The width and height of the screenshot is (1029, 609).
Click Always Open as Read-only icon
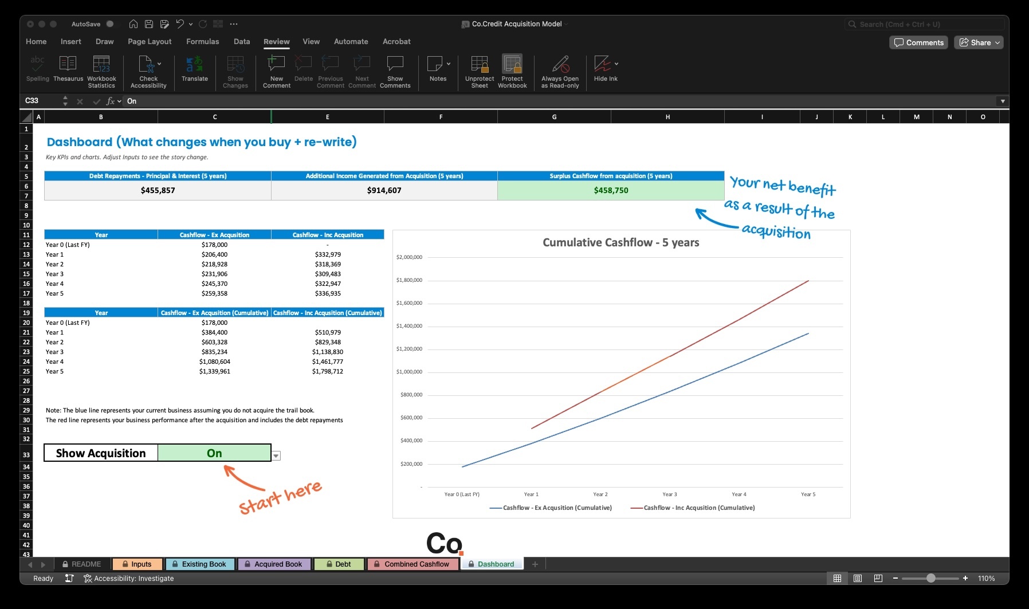(x=560, y=69)
